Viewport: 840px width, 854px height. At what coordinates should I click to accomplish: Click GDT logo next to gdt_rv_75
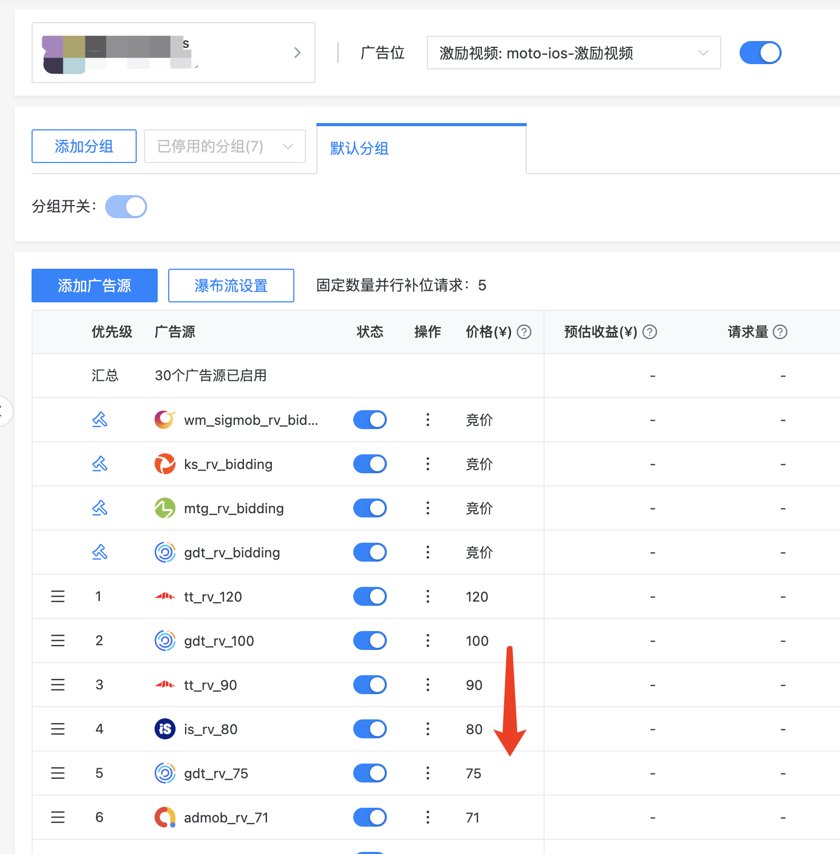[x=165, y=773]
